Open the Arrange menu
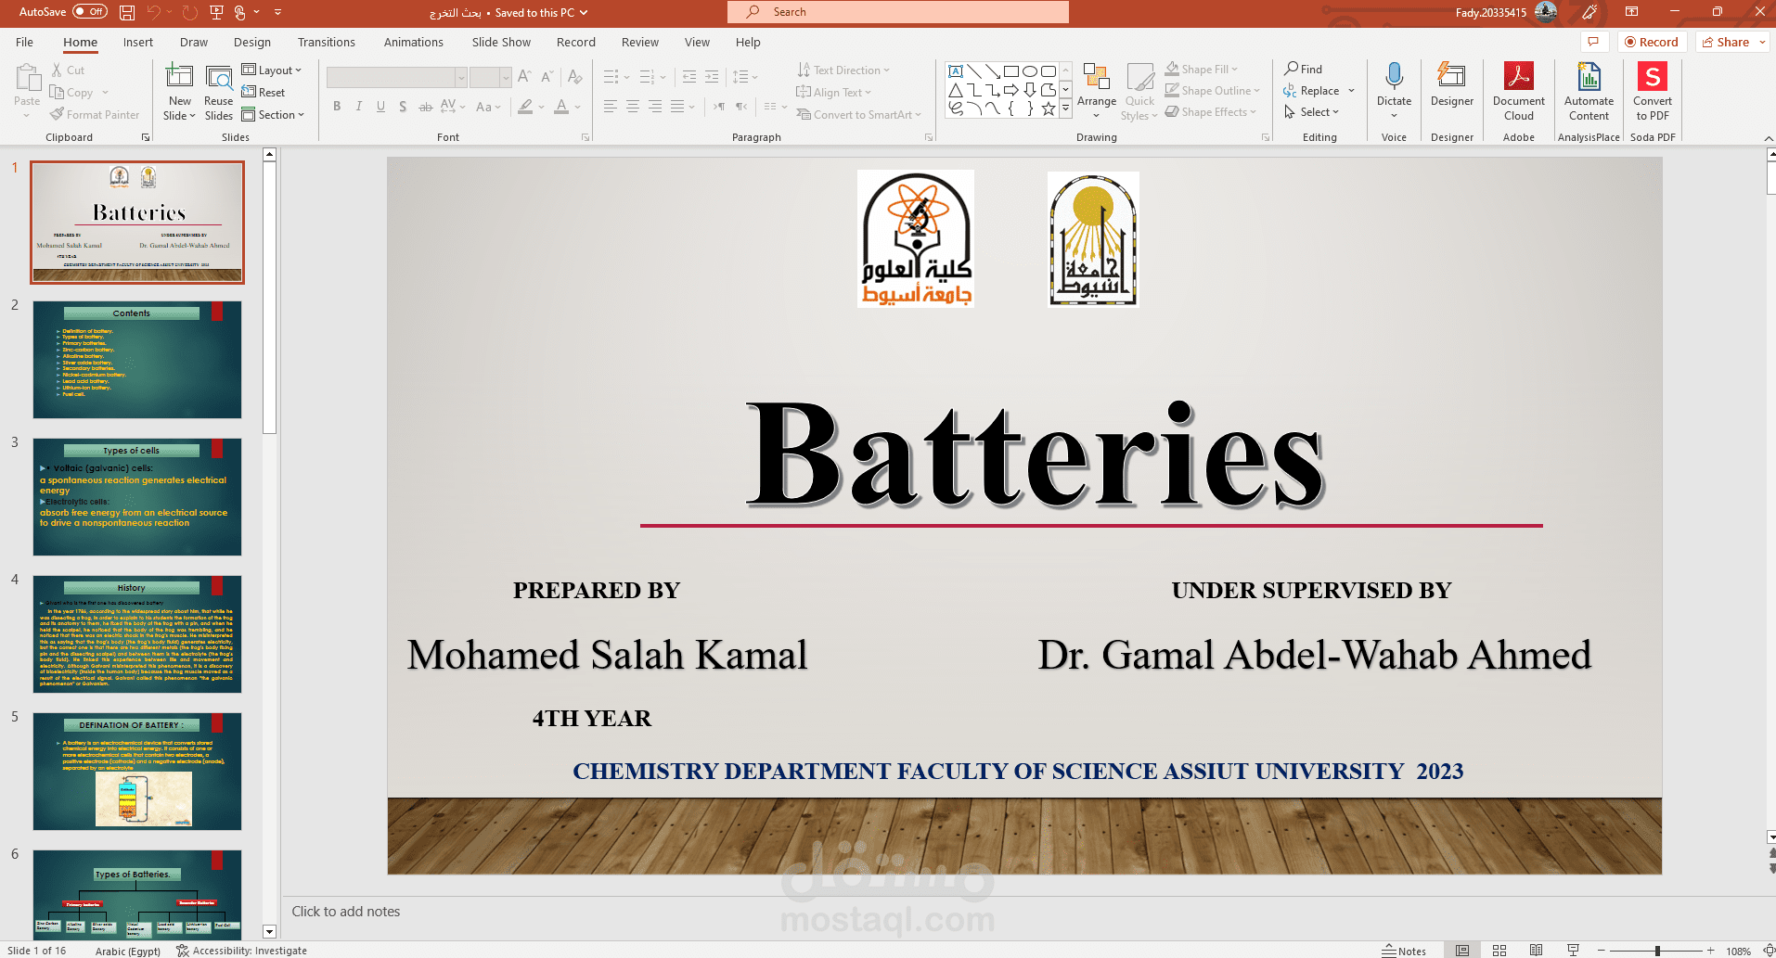Screen dimensions: 1776x958 coord(1097,93)
